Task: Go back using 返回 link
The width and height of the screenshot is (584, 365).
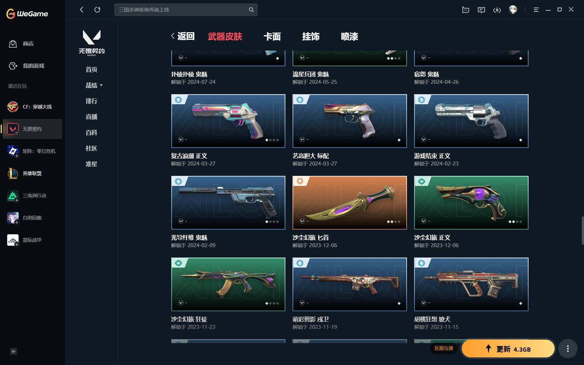Action: (183, 36)
